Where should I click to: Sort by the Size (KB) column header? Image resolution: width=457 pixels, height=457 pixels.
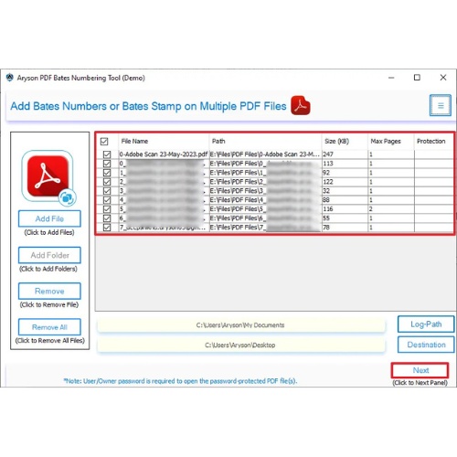point(345,142)
